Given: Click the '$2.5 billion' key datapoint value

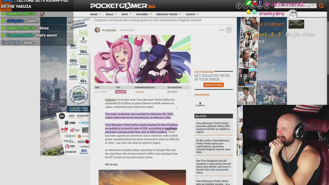Looking at the screenshot, I should coord(172,92).
